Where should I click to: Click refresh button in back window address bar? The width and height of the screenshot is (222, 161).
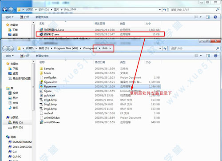click(165, 10)
